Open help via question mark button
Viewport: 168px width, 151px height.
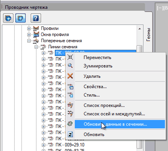coord(36,18)
